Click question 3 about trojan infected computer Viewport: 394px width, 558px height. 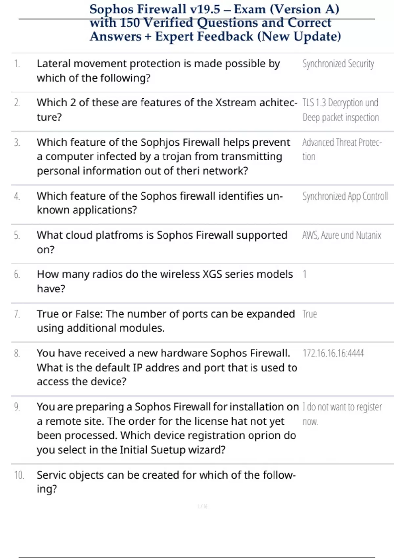(x=163, y=157)
